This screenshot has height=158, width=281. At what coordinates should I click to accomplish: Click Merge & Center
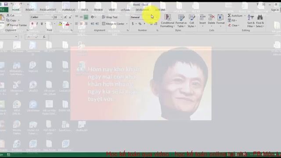pos(113,24)
